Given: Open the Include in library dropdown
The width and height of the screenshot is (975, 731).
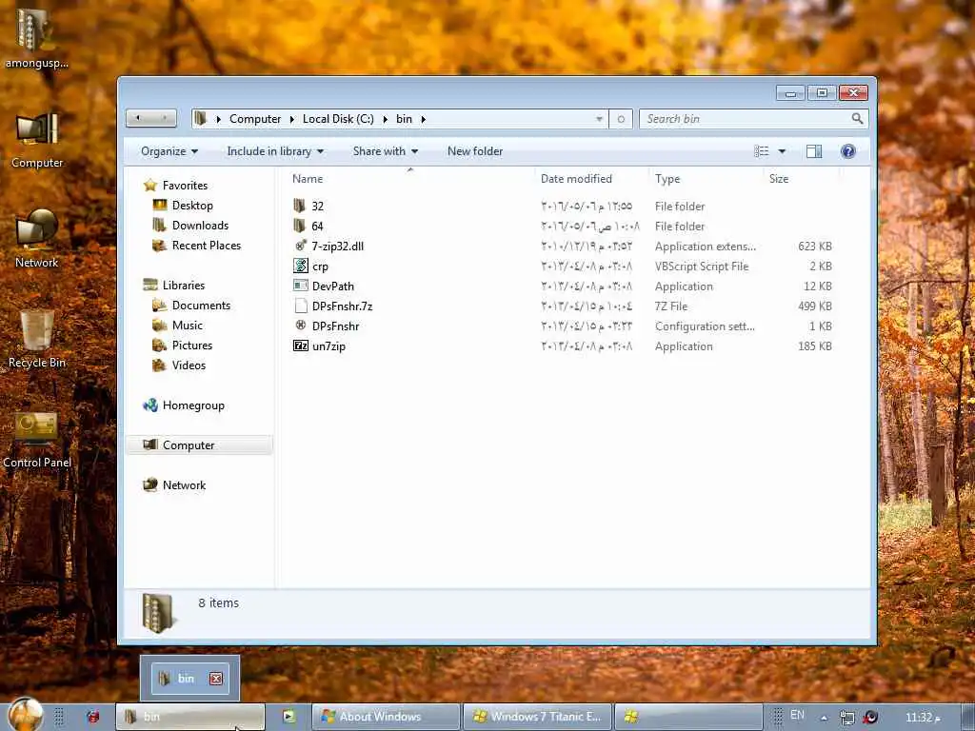Looking at the screenshot, I should click(x=275, y=151).
